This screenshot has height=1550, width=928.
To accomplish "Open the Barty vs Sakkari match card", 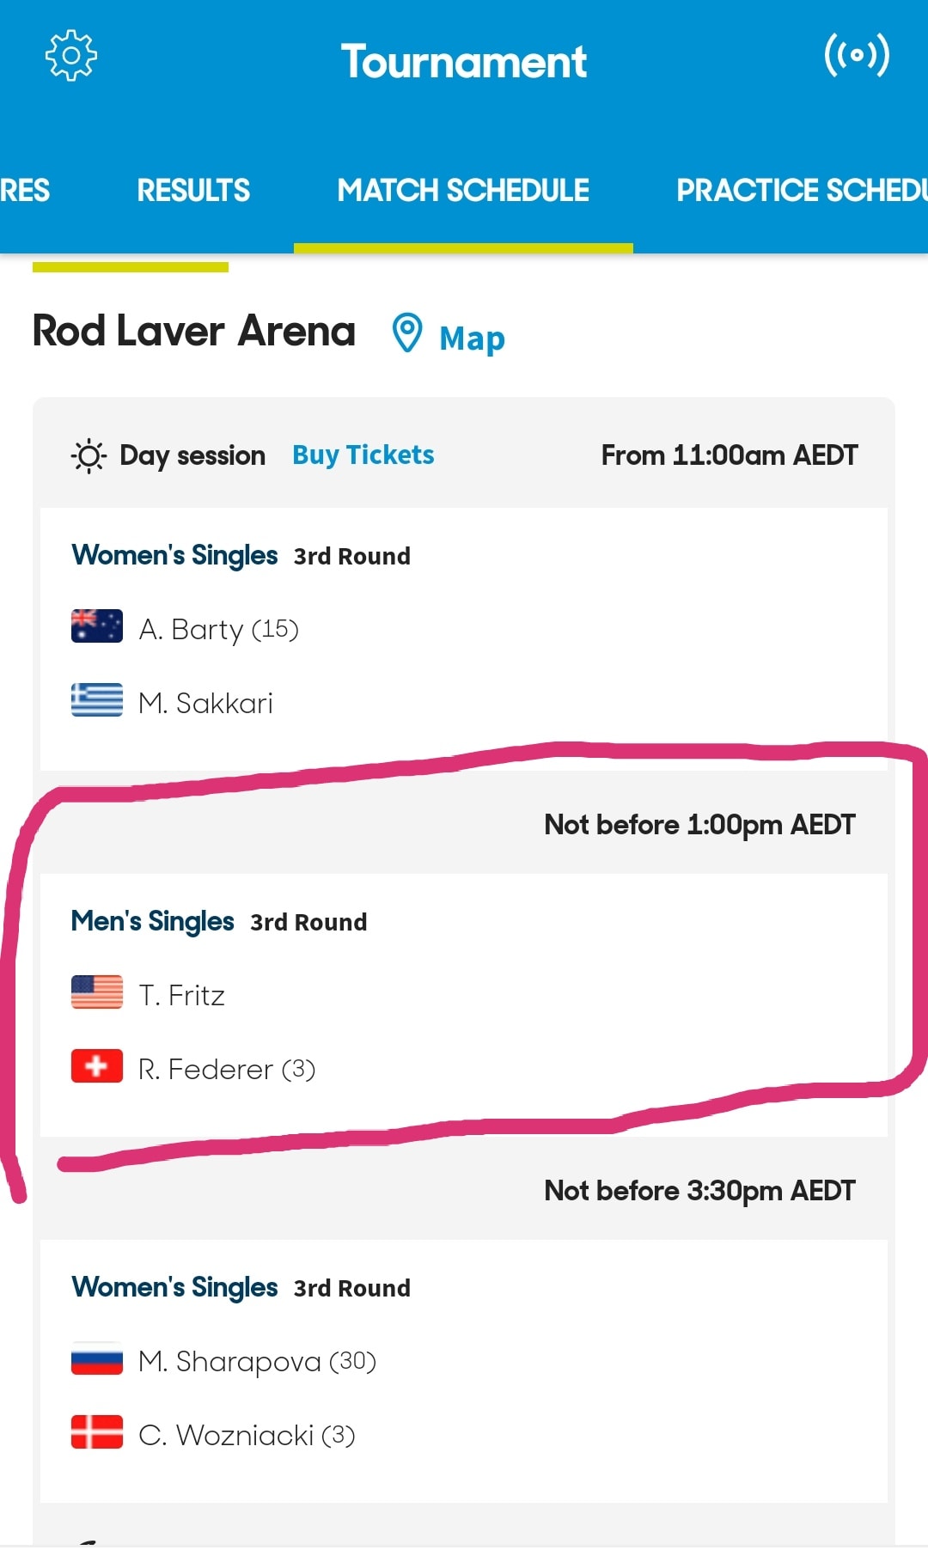I will 464,639.
